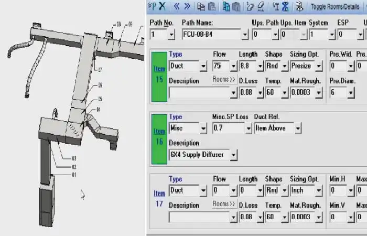The width and height of the screenshot is (367, 236).
Task: Open Item 17 Flow dropdown
Action: pos(233,191)
